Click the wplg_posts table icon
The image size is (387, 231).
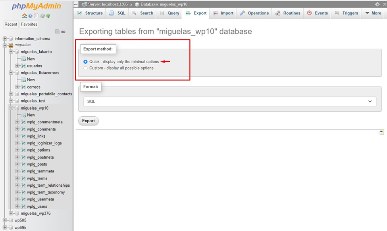(x=23, y=164)
